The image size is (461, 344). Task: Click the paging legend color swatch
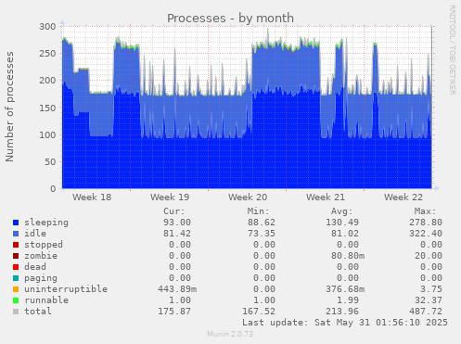[16, 278]
